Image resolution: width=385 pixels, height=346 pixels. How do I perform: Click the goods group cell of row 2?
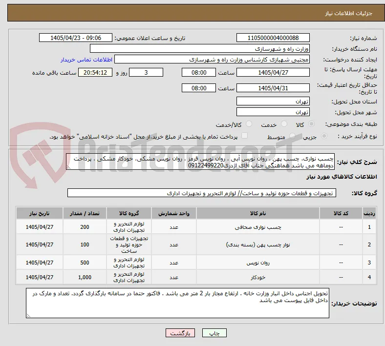coord(129,244)
